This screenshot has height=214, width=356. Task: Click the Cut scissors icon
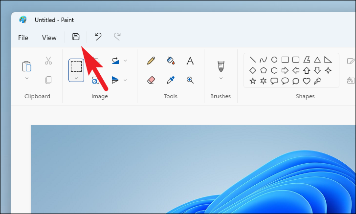(x=48, y=61)
